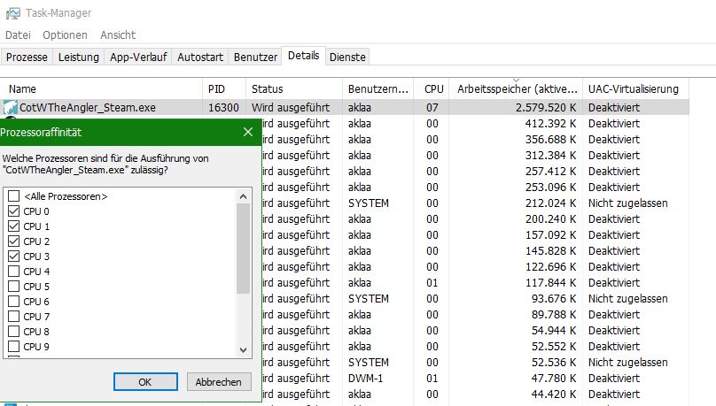
Task: Select the row with 44.420 K memory
Action: click(x=475, y=395)
